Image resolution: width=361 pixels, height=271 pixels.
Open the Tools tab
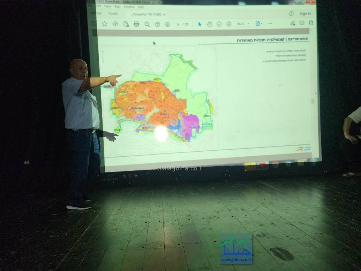point(113,14)
